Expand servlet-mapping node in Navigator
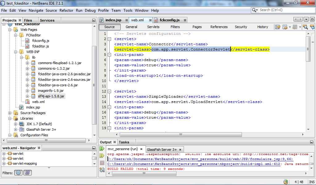This screenshot has width=316, height=185. (x=4, y=164)
